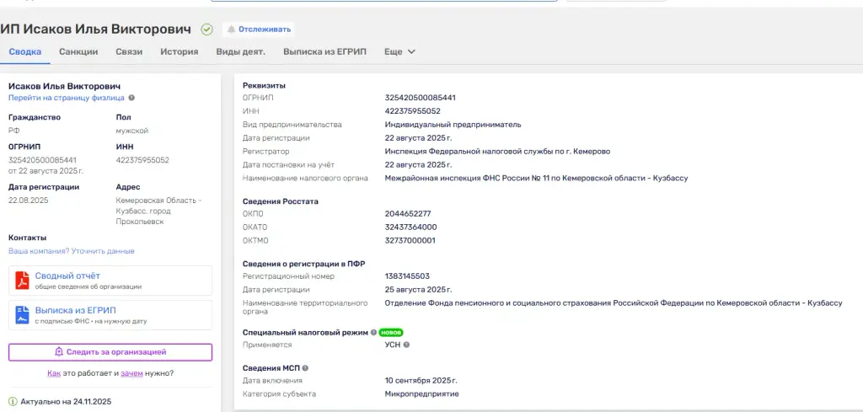
Task: Click the info icon next to Актуально на 24.11.2025
Action: [x=13, y=402]
